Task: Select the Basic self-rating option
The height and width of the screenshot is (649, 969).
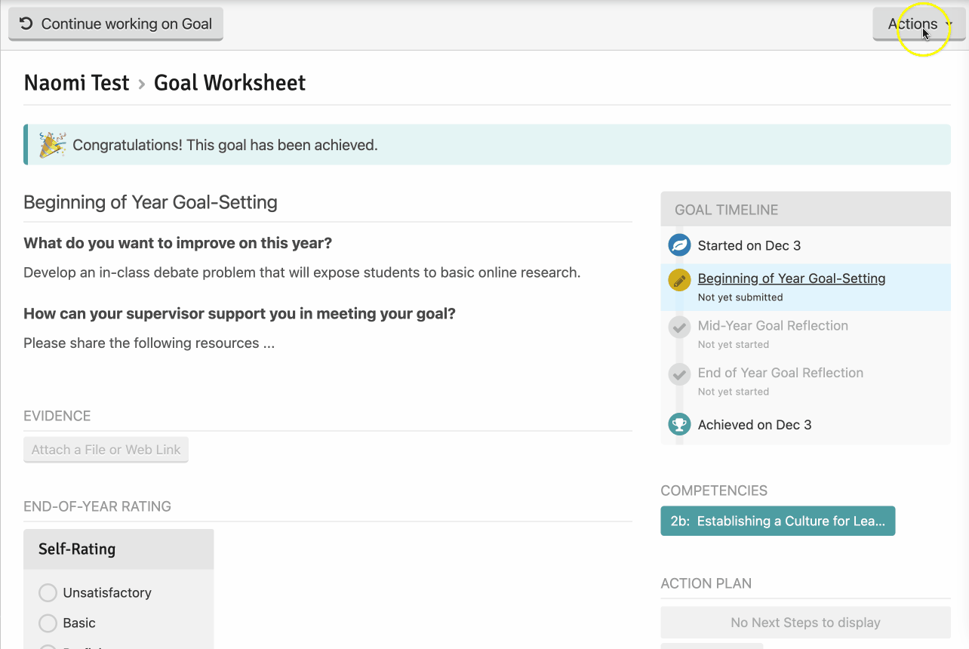Action: (48, 623)
